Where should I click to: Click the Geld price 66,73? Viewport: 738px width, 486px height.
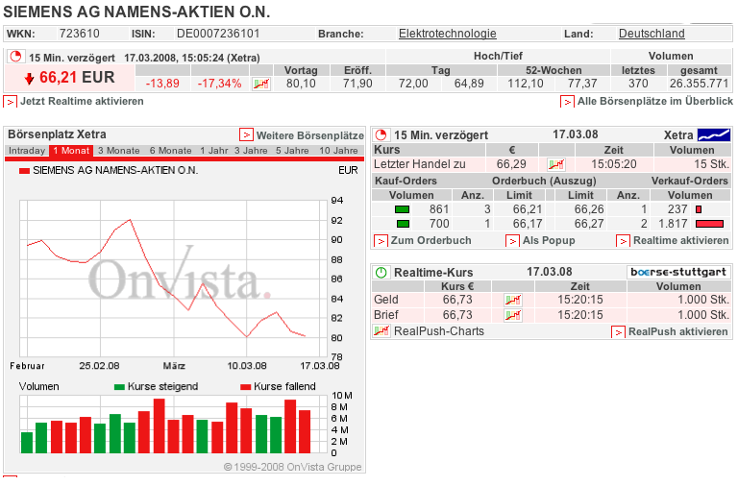[457, 300]
